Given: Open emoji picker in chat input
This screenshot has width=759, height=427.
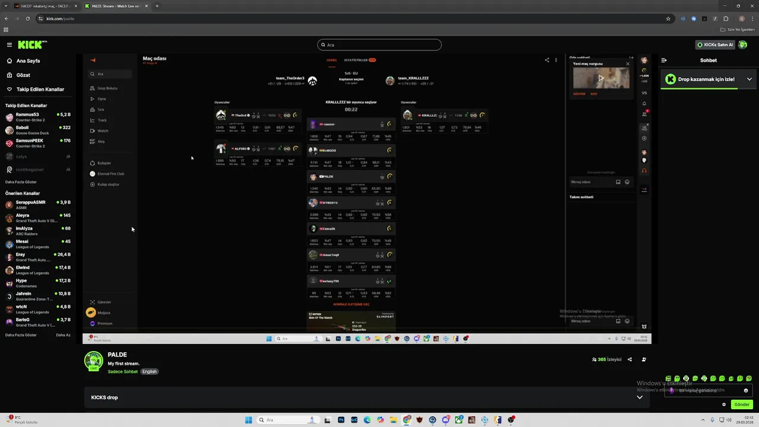Looking at the screenshot, I should tap(746, 390).
